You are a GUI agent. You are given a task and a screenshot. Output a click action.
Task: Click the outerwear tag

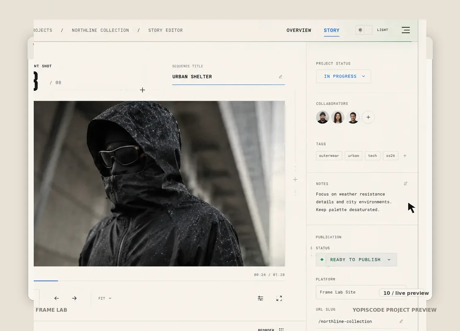tap(329, 156)
